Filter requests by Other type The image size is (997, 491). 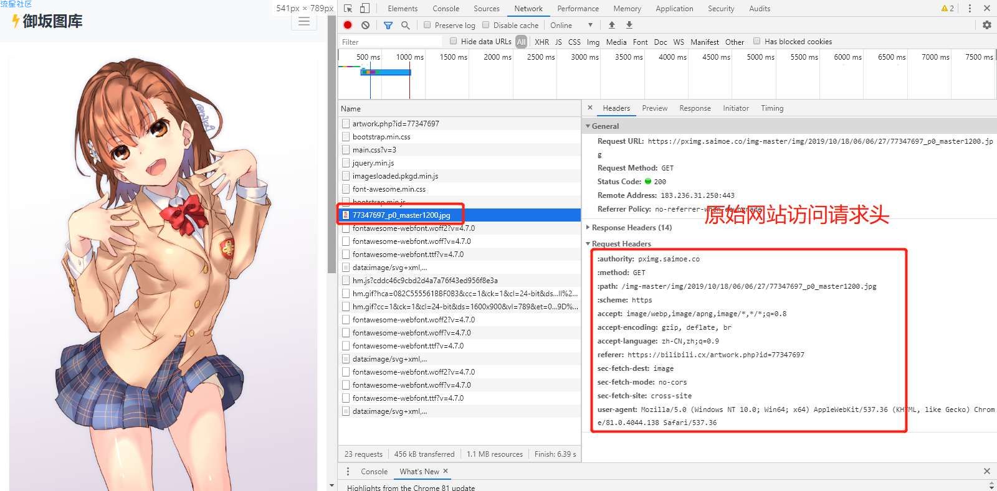pos(735,42)
